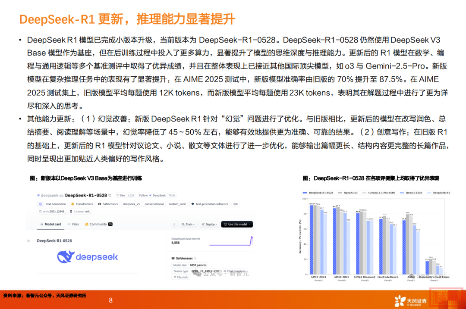This screenshot has width=466, height=309.
Task: Click the OpenAI-o3 legend swatch
Action: click(x=340, y=193)
